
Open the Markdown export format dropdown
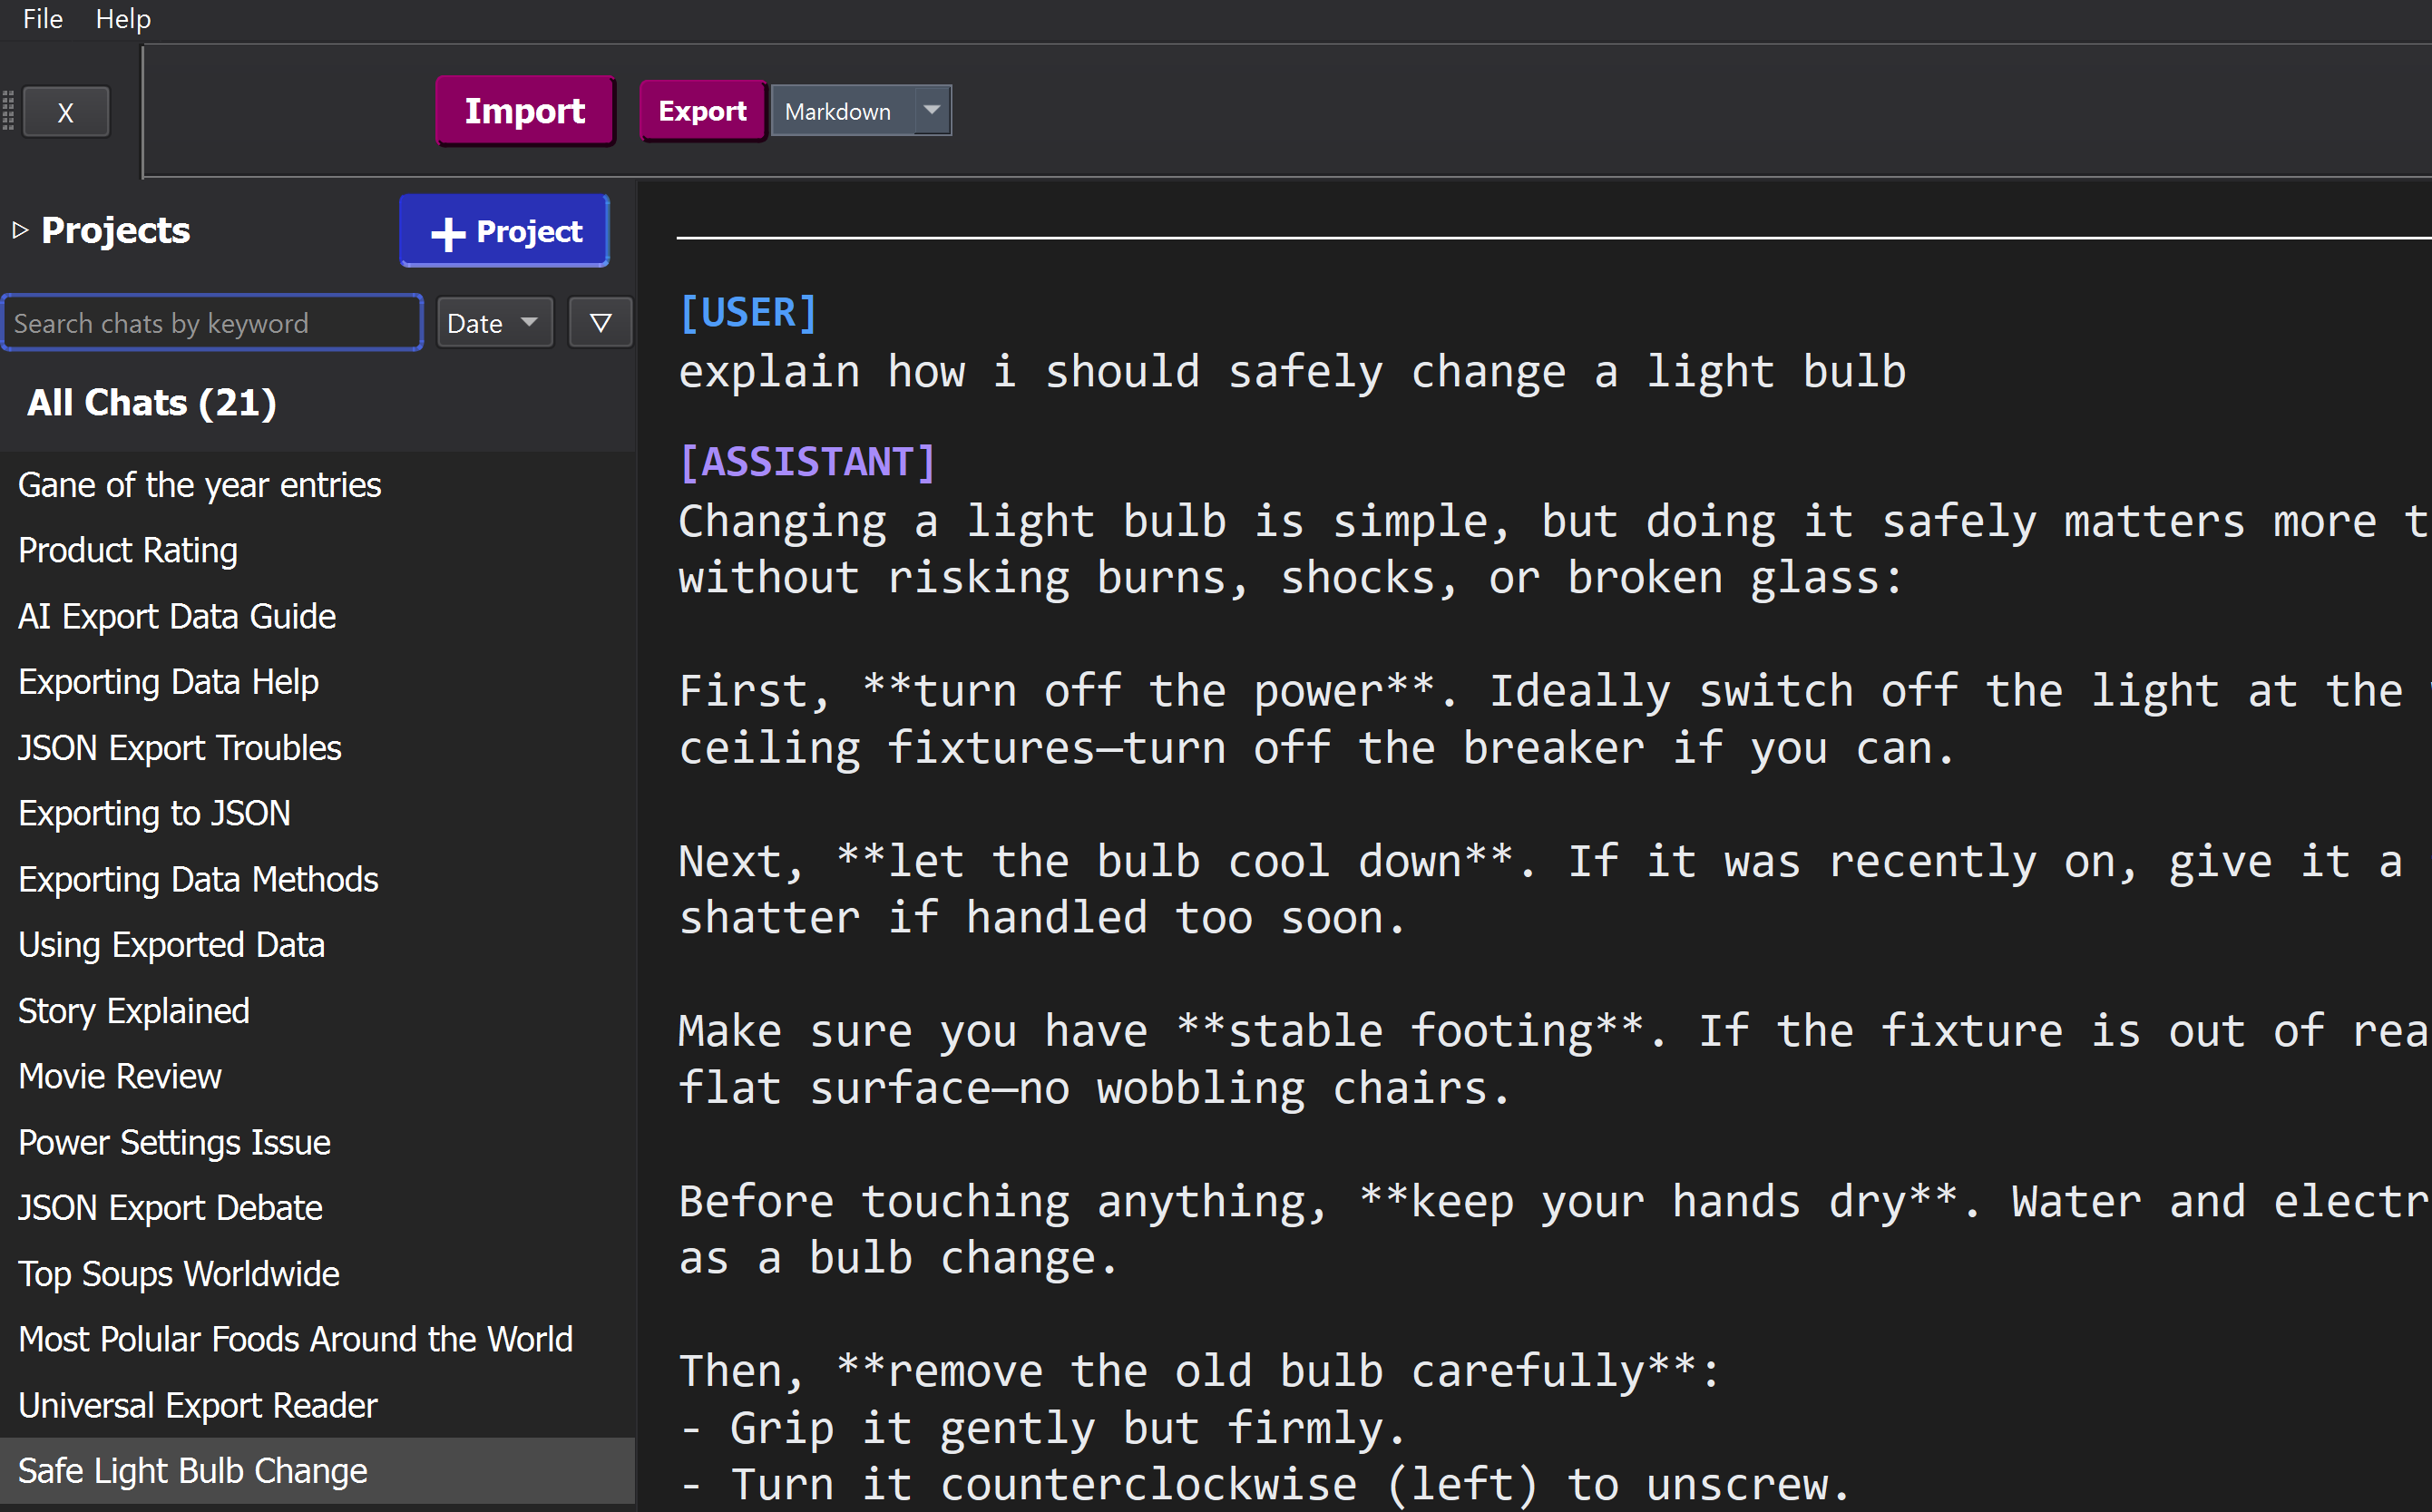coord(861,111)
